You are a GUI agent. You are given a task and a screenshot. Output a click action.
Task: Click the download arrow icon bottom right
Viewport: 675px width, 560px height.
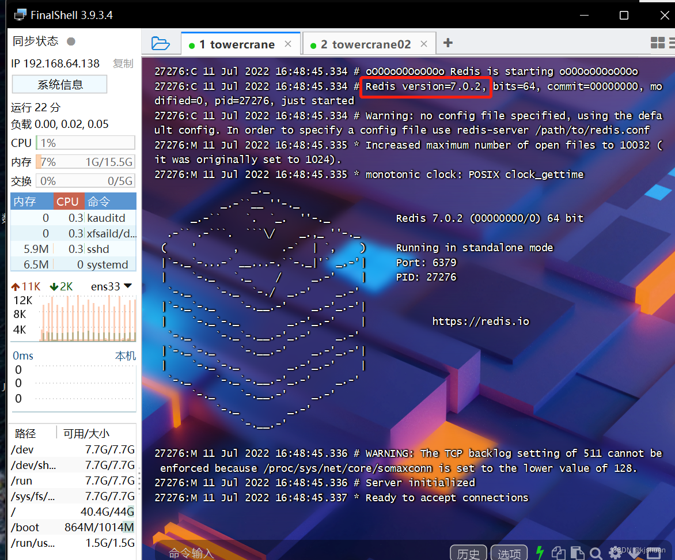[x=634, y=553]
